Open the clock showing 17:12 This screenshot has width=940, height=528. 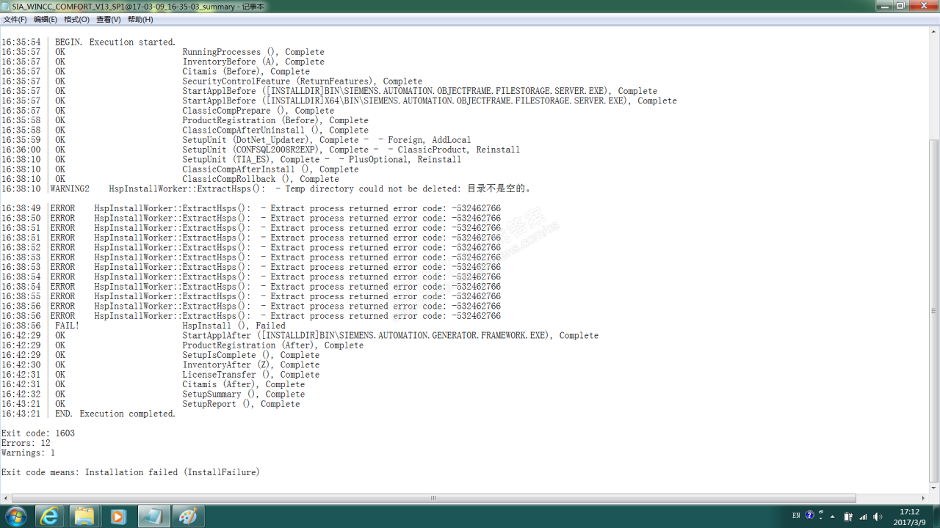click(909, 516)
